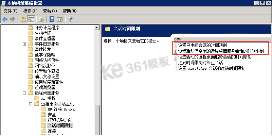The image size is (272, 136).
Task: Click the Up one level folder icon
Action: click(x=23, y=19)
